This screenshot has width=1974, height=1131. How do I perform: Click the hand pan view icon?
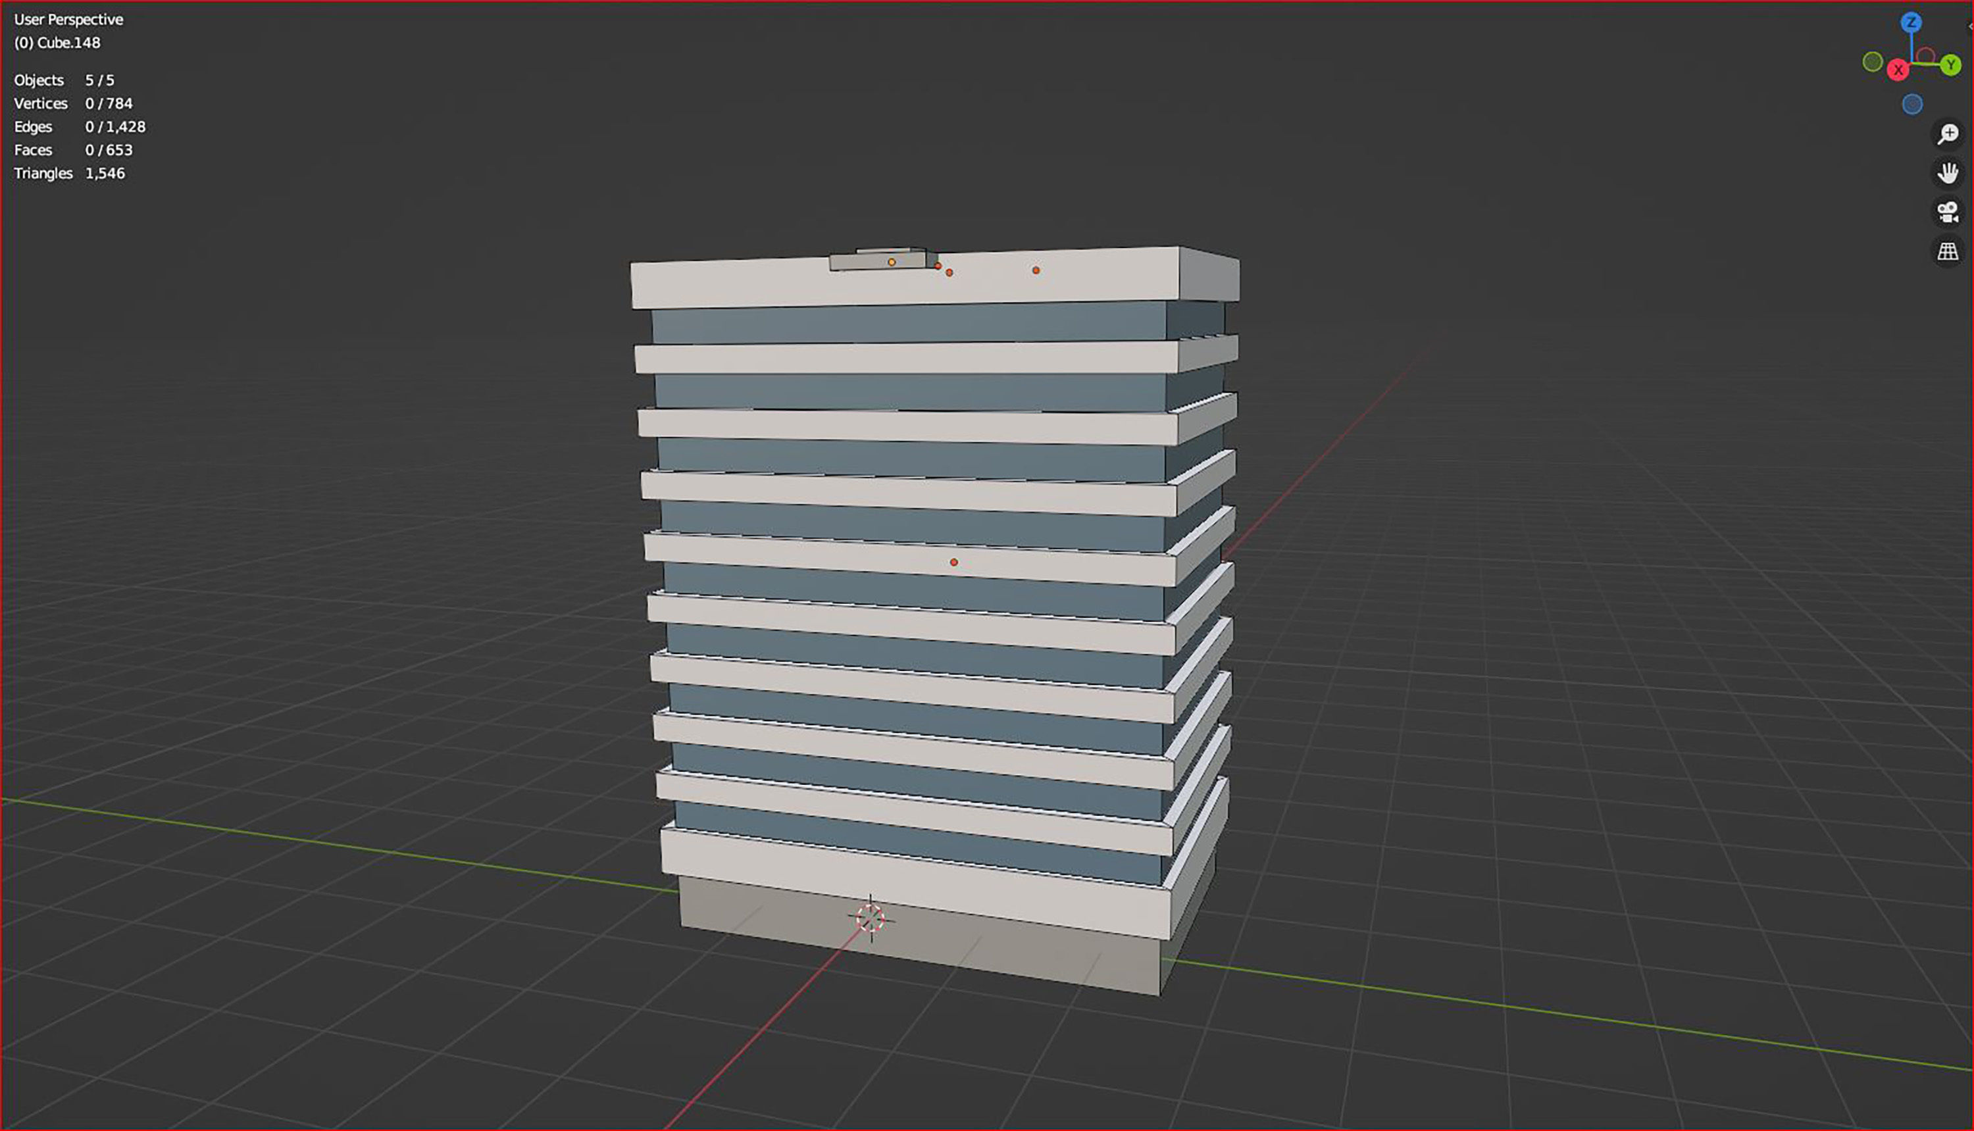click(1948, 172)
